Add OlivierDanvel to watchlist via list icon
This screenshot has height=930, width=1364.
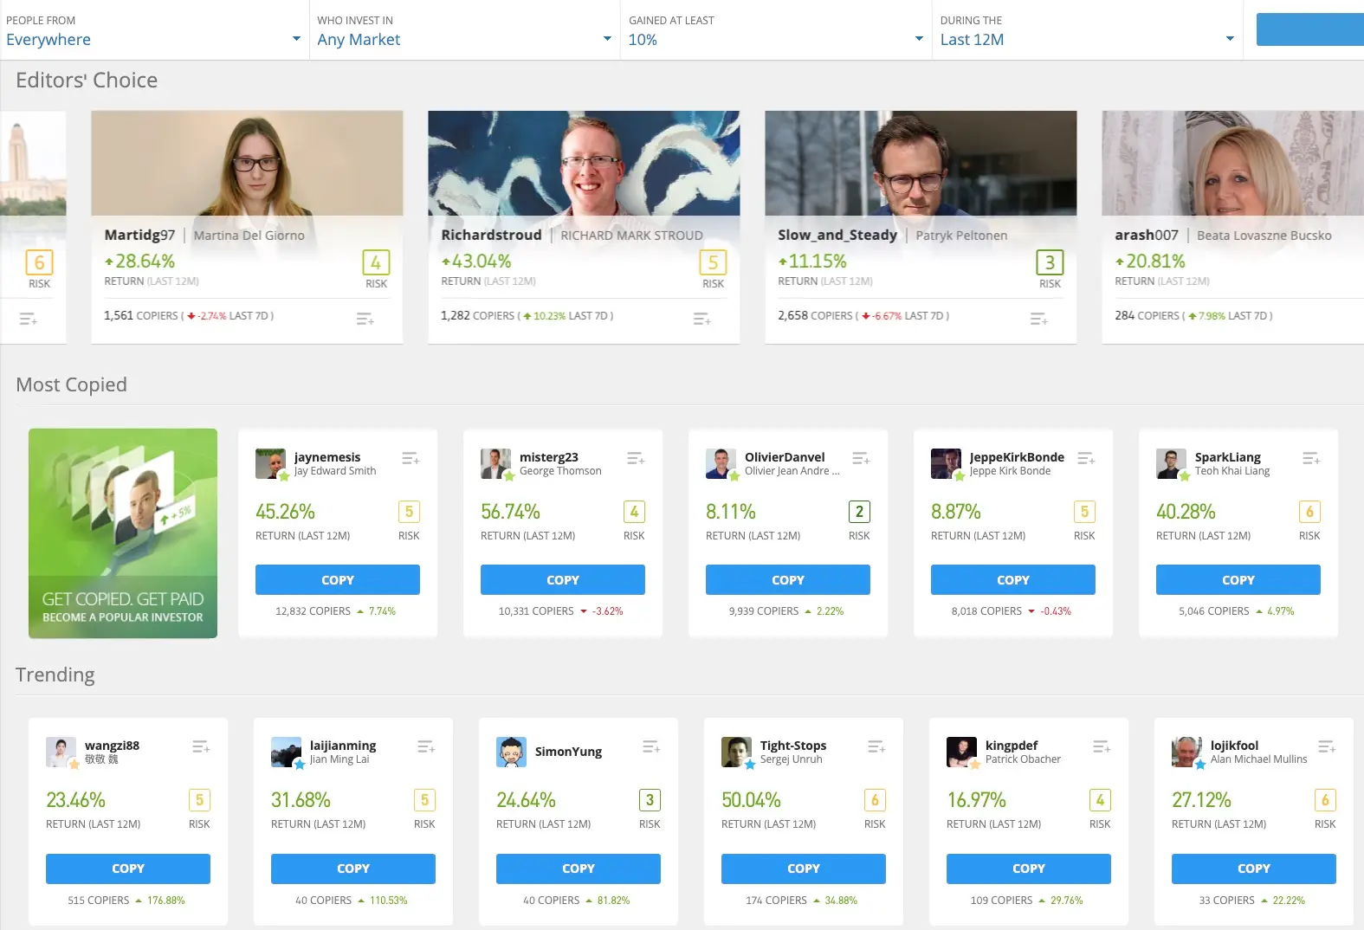(x=861, y=458)
